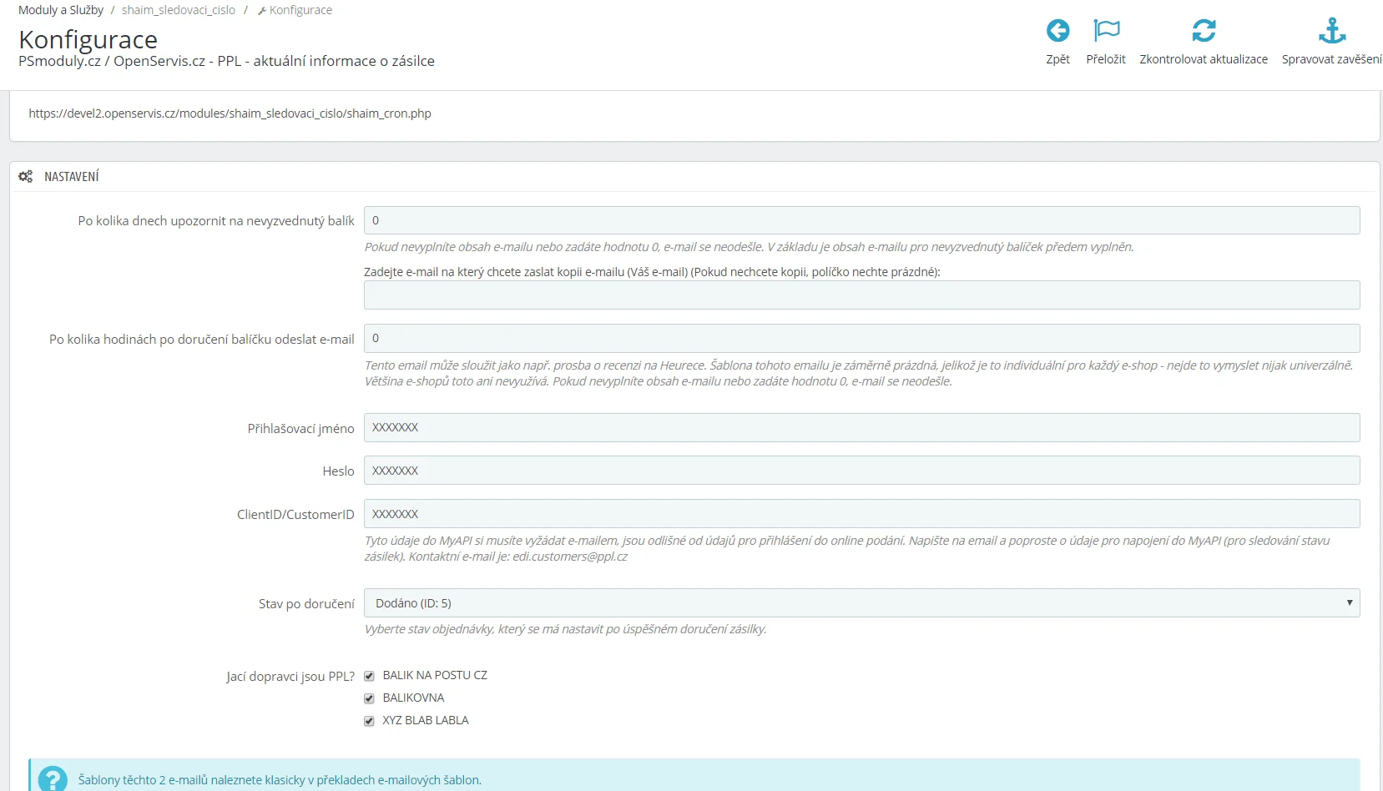Click the wrench icon beside Konfigurace breadcrumb
The image size is (1383, 791).
point(262,11)
